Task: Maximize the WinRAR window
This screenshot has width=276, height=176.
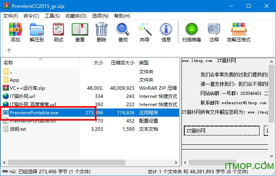Action: [x=249, y=6]
